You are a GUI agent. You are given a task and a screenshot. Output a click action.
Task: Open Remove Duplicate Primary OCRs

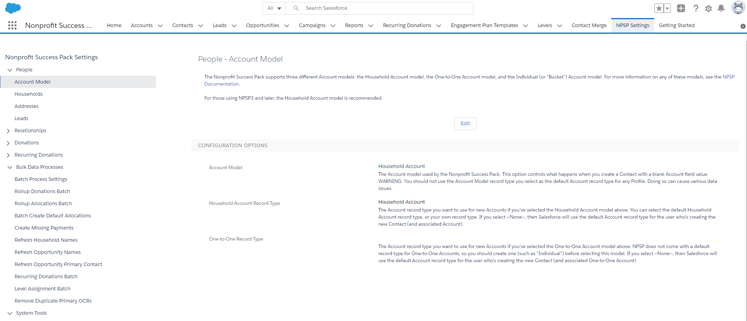pos(53,301)
